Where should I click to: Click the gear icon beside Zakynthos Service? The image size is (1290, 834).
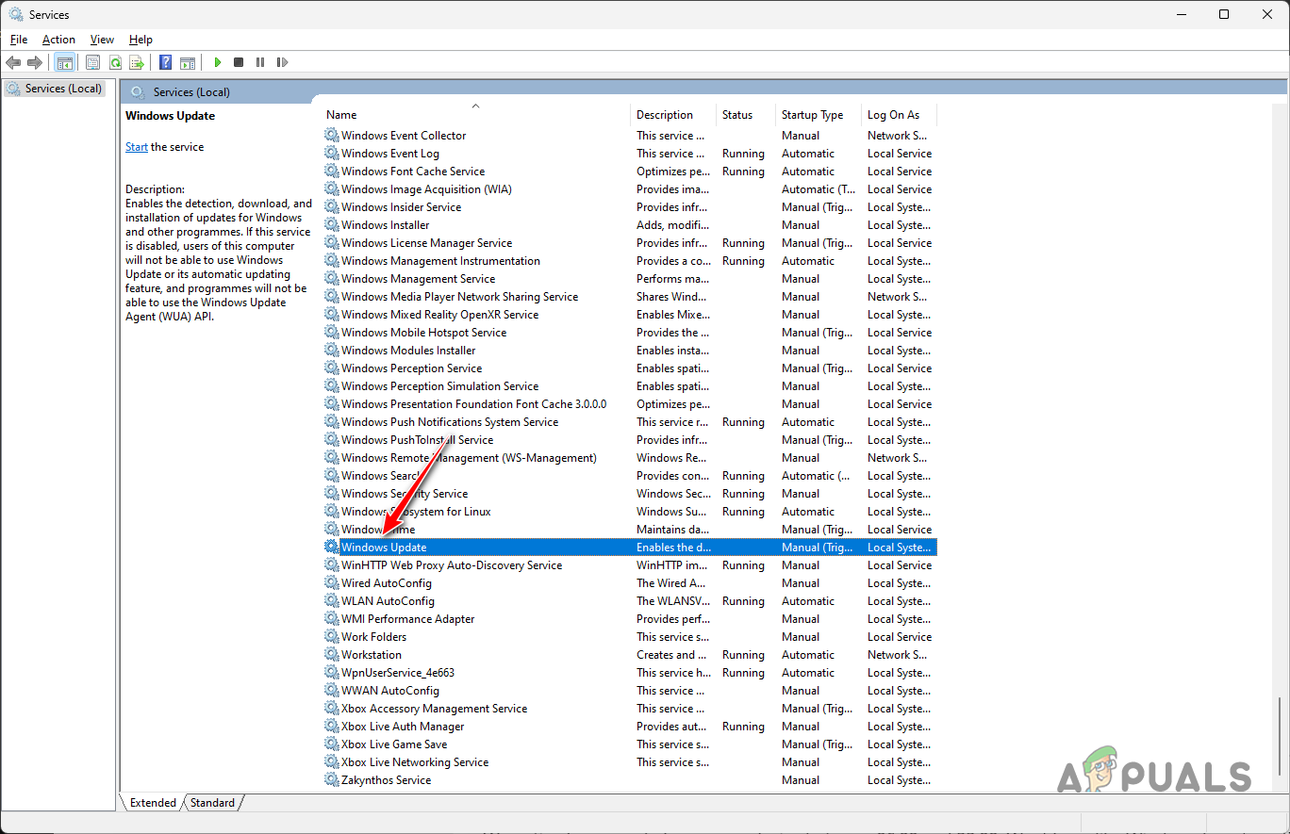coord(331,780)
